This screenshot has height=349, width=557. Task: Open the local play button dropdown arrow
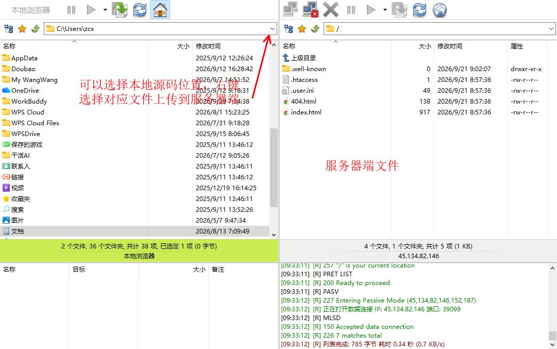tap(105, 10)
